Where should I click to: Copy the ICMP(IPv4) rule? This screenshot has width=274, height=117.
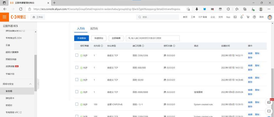pyautogui.click(x=257, y=102)
